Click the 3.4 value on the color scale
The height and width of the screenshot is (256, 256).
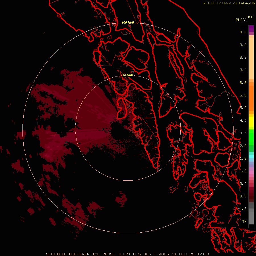[243, 133]
